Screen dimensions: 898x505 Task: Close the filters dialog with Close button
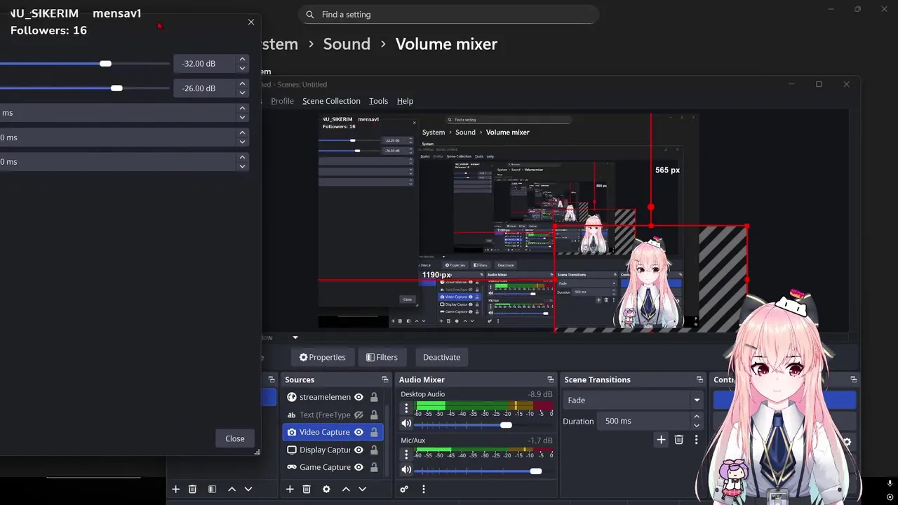235,438
